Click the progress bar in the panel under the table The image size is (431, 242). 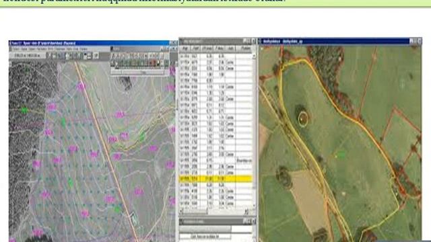(x=205, y=229)
